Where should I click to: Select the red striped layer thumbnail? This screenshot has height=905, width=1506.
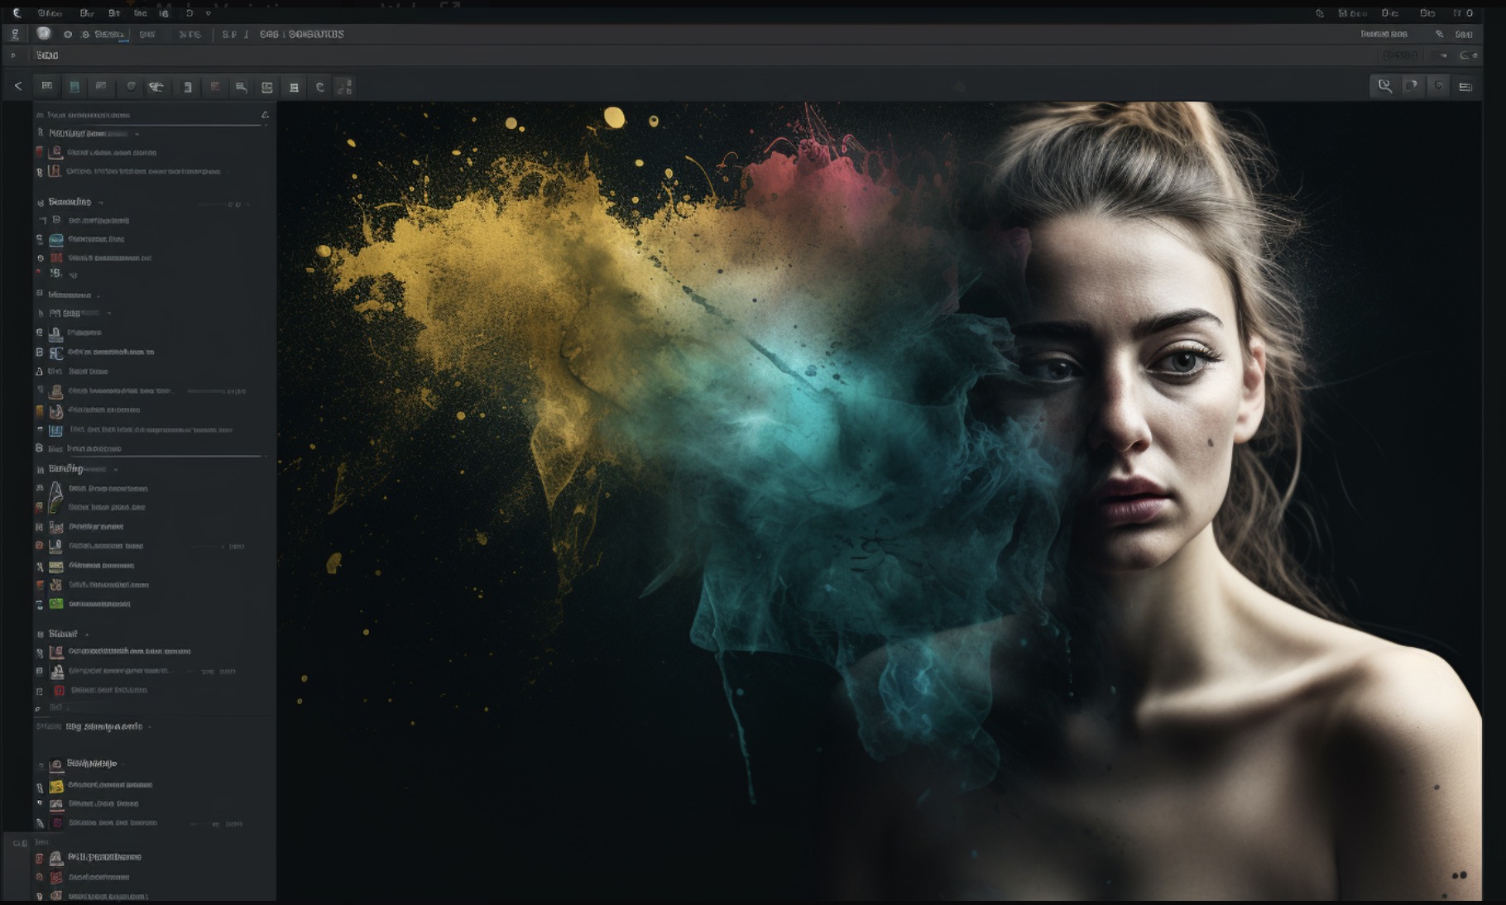click(56, 258)
